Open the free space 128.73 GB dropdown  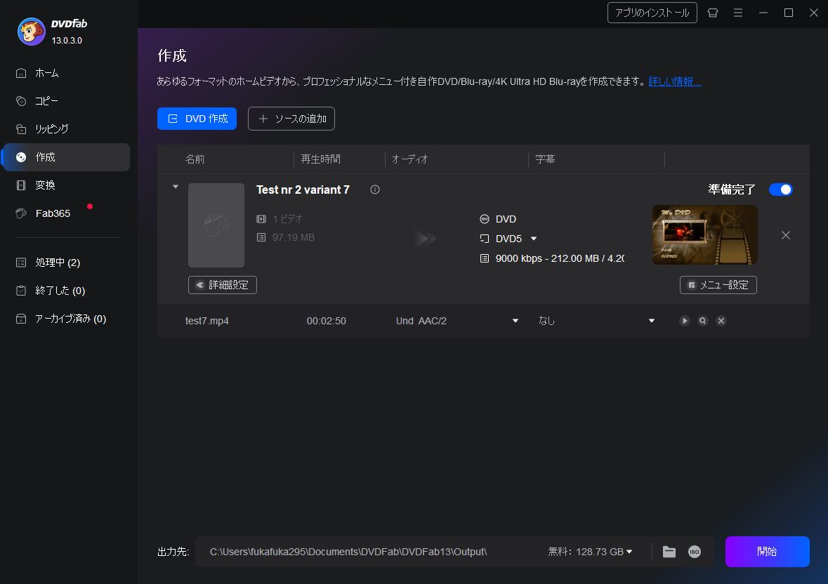(629, 552)
